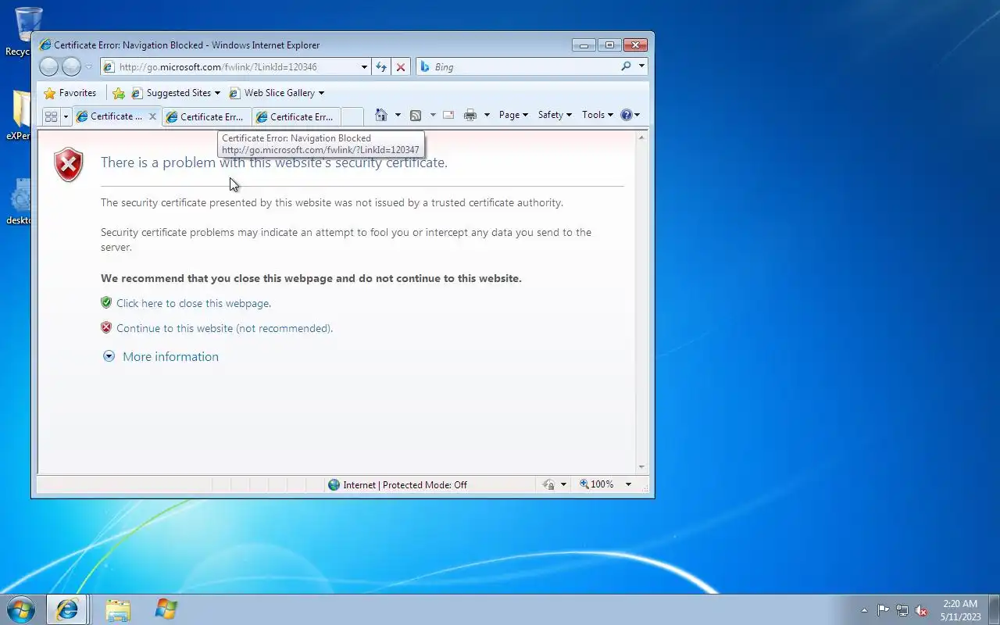
Task: Open Web Slice Gallery in Favorites bar
Action: click(x=277, y=93)
